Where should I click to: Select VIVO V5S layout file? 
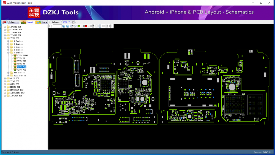tap(21, 61)
